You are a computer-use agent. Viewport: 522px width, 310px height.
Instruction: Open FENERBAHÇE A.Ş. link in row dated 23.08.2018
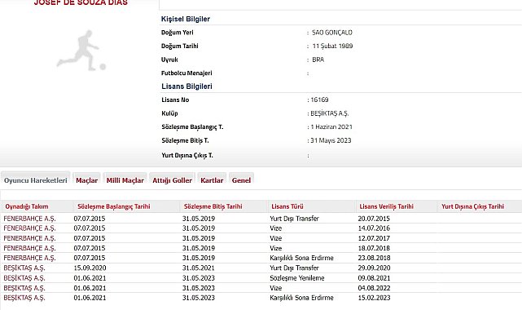tap(29, 258)
